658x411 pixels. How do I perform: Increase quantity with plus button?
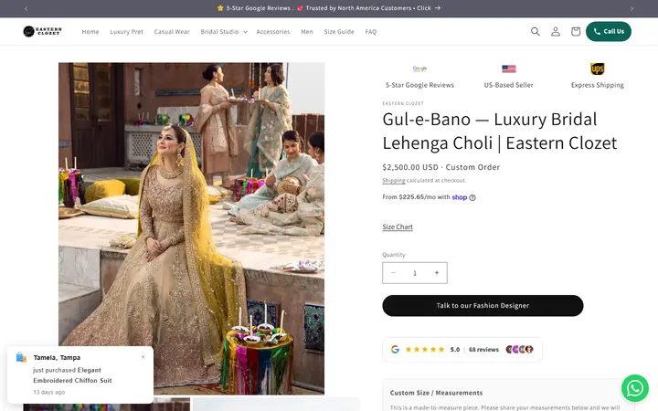click(437, 273)
